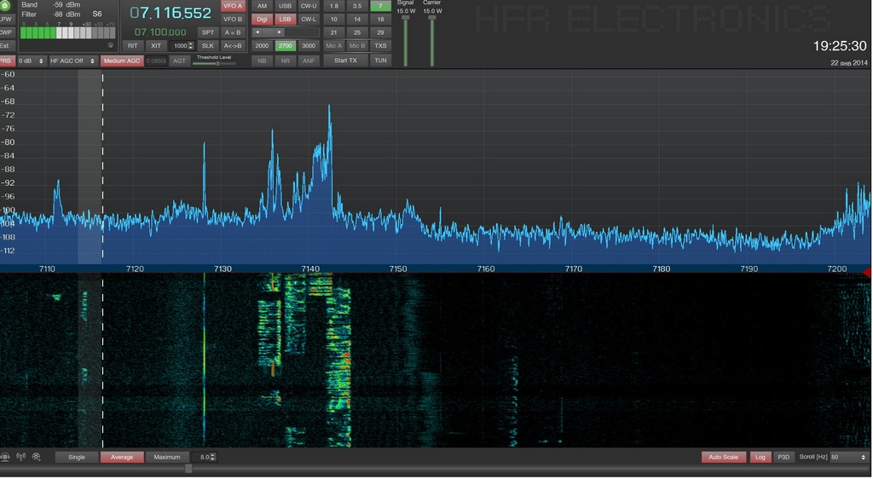The image size is (873, 479).
Task: Open the 0 dB attenuator dropdown
Action: pyautogui.click(x=32, y=61)
